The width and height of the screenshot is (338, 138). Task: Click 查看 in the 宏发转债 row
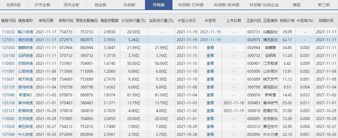pos(210,119)
